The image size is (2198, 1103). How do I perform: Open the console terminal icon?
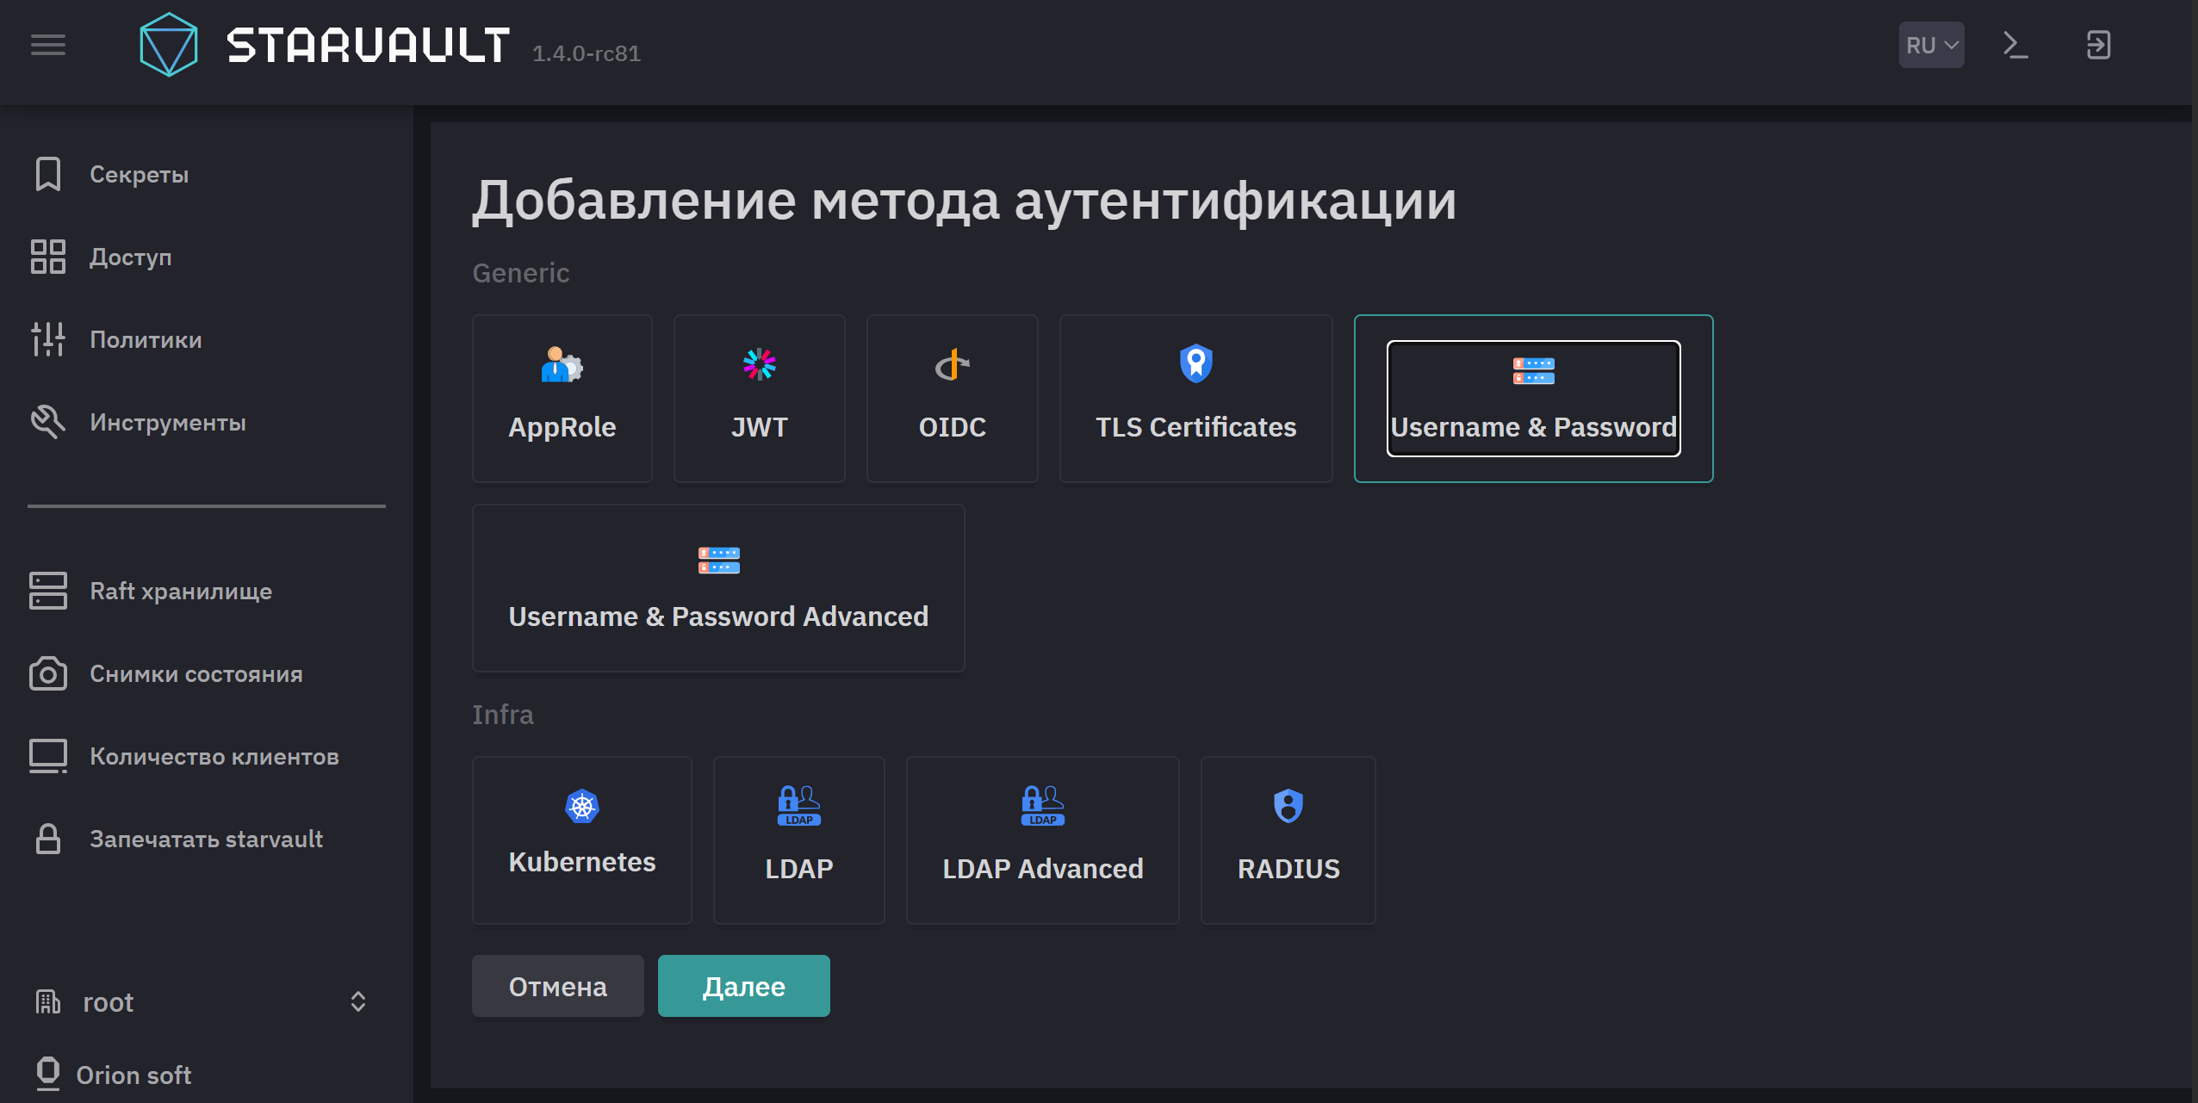pyautogui.click(x=2015, y=45)
